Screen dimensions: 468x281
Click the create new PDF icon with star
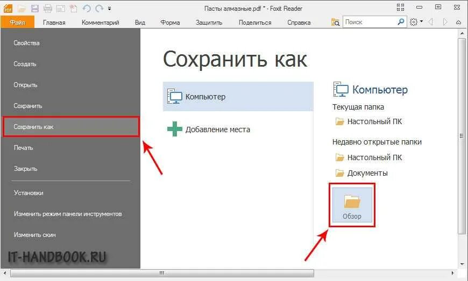click(73, 9)
